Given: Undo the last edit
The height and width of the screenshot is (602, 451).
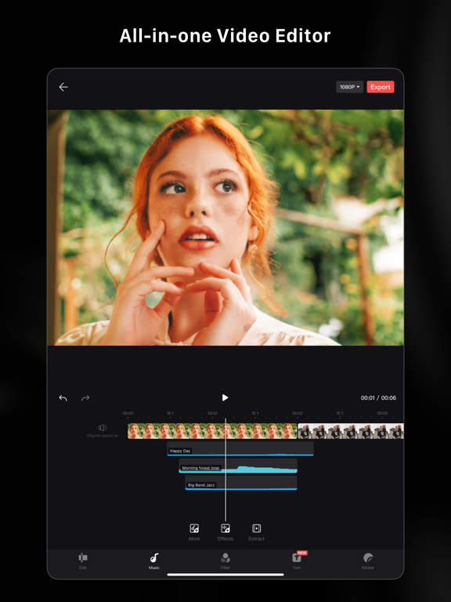Looking at the screenshot, I should click(63, 398).
